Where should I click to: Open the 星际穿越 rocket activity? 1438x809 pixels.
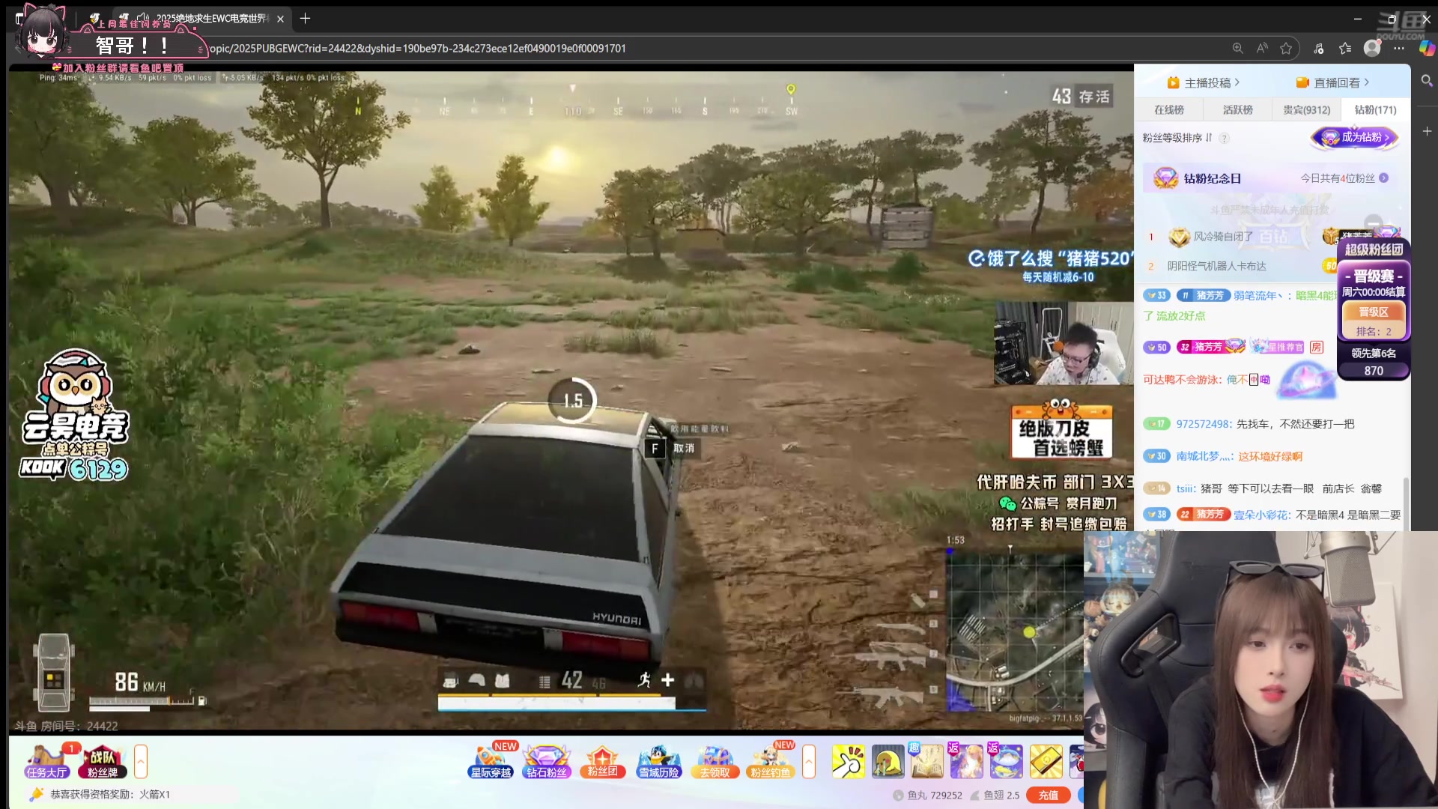tap(491, 762)
